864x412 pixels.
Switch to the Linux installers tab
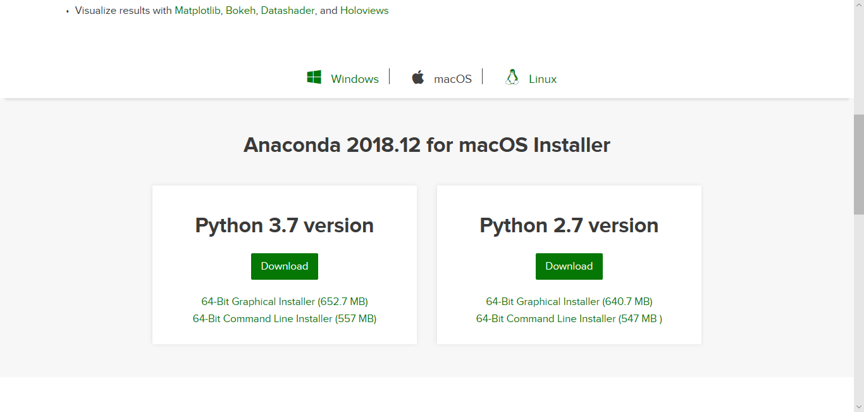[542, 78]
